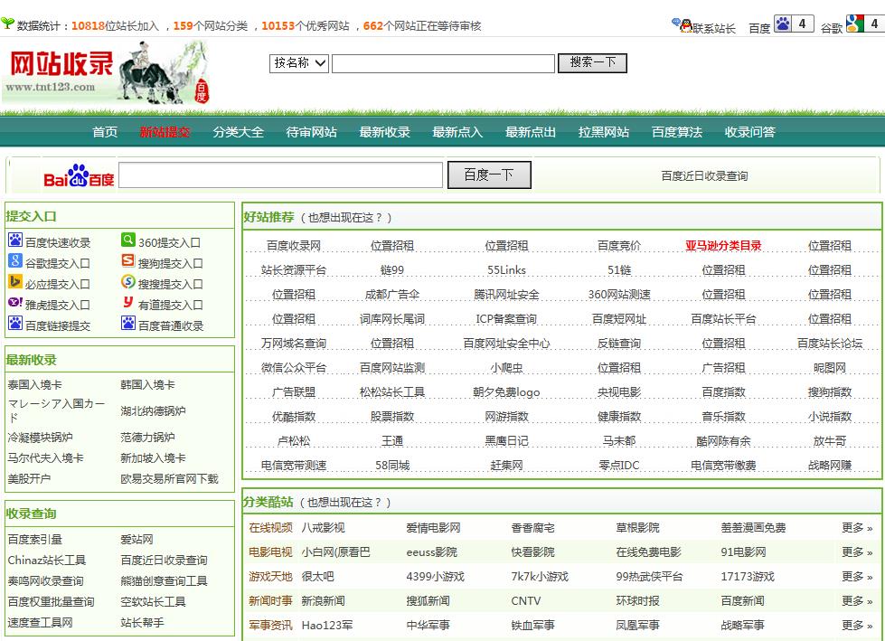Click the Baidu logo beside the search box
The height and width of the screenshot is (641, 885).
coord(79,175)
